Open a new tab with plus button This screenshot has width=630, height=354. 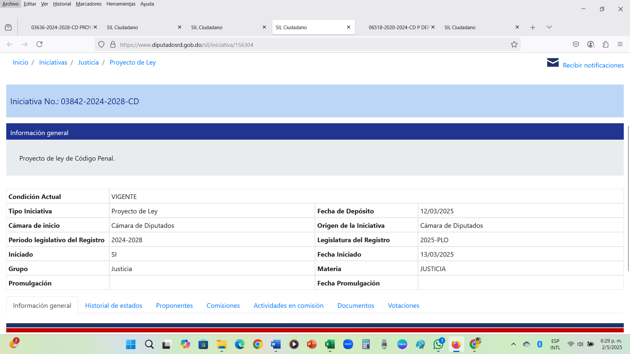533,28
